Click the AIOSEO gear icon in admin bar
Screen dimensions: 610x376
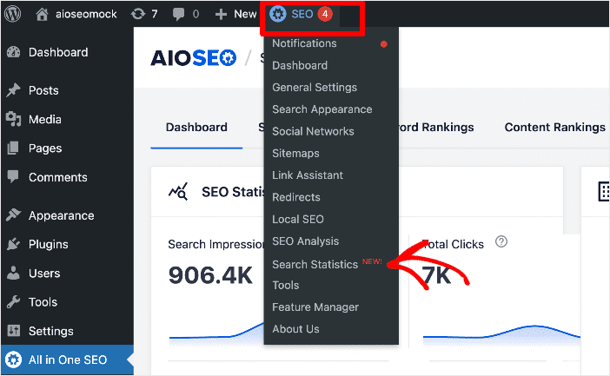[278, 15]
